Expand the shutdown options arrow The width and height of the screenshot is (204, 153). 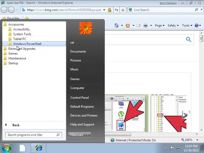coord(88,135)
